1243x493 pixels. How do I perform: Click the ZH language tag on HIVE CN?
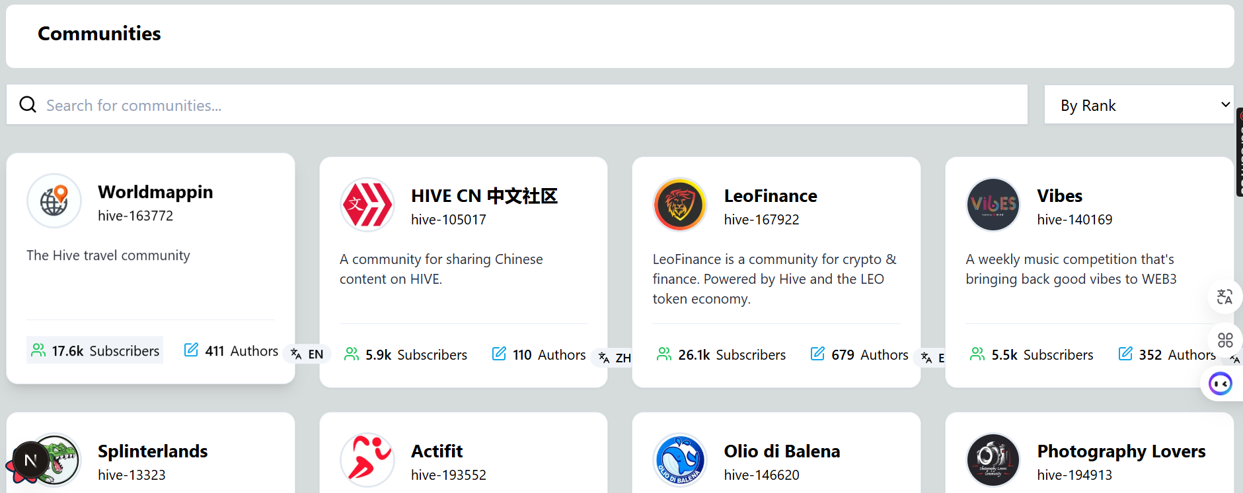(615, 358)
